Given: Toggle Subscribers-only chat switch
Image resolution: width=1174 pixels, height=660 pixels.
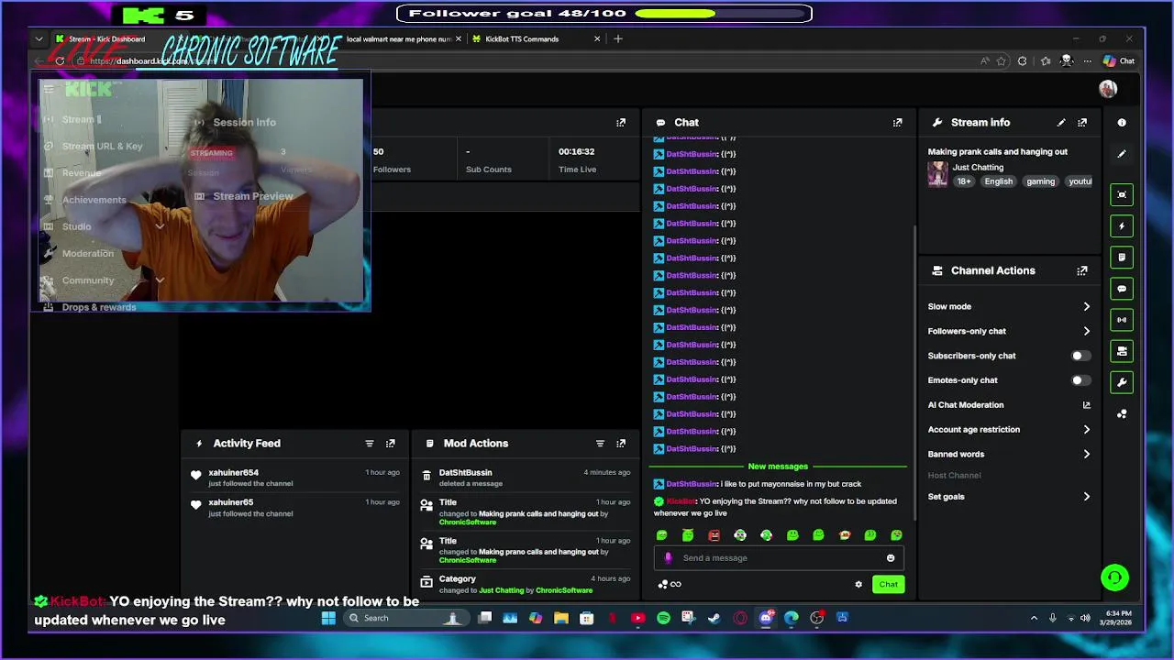Looking at the screenshot, I should click(1080, 356).
